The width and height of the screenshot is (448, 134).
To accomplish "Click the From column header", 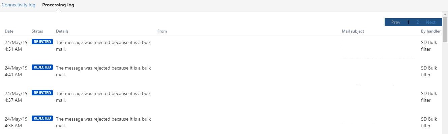I will point(162,31).
